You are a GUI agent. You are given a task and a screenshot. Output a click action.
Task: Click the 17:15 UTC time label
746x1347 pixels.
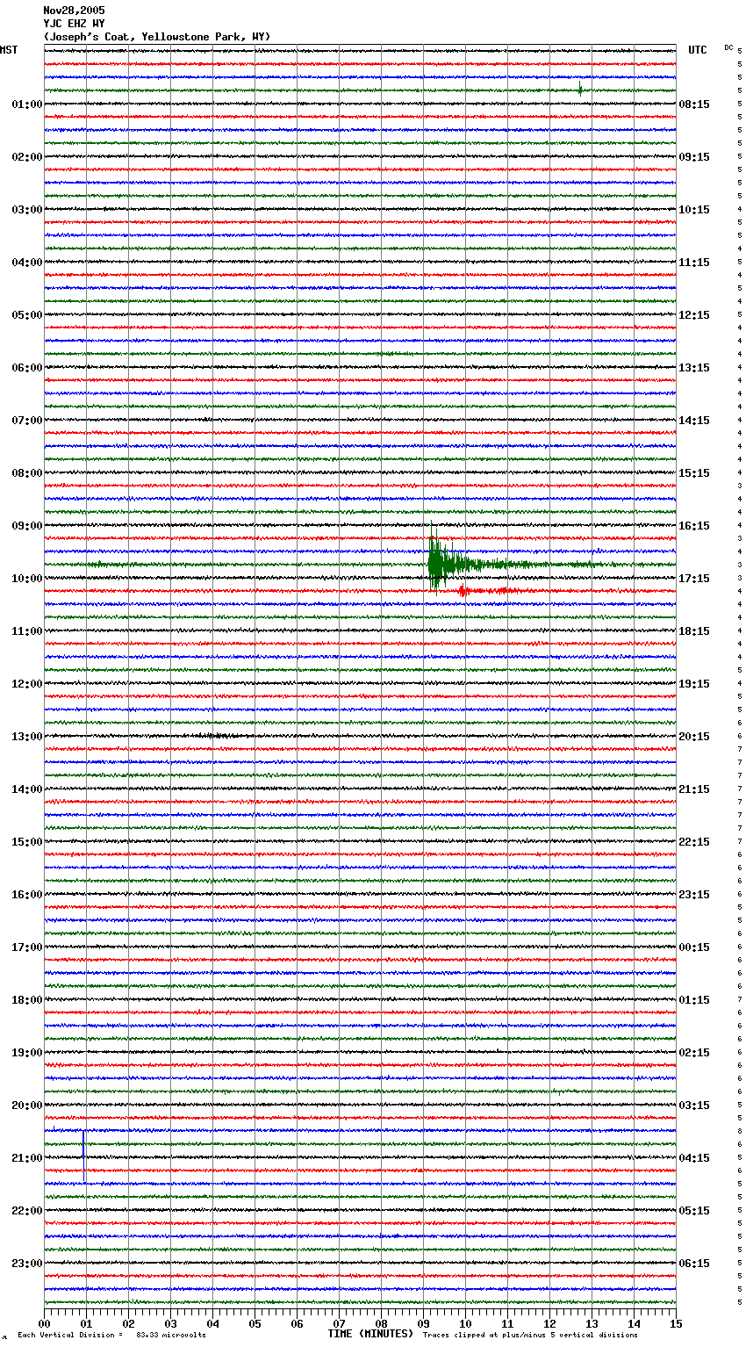coord(694,579)
